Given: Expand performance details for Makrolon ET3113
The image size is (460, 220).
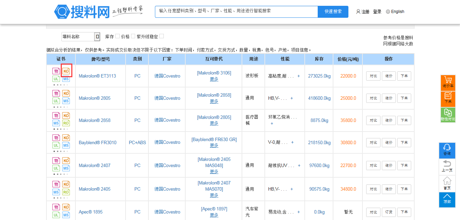Looking at the screenshot, I should click(299, 76).
